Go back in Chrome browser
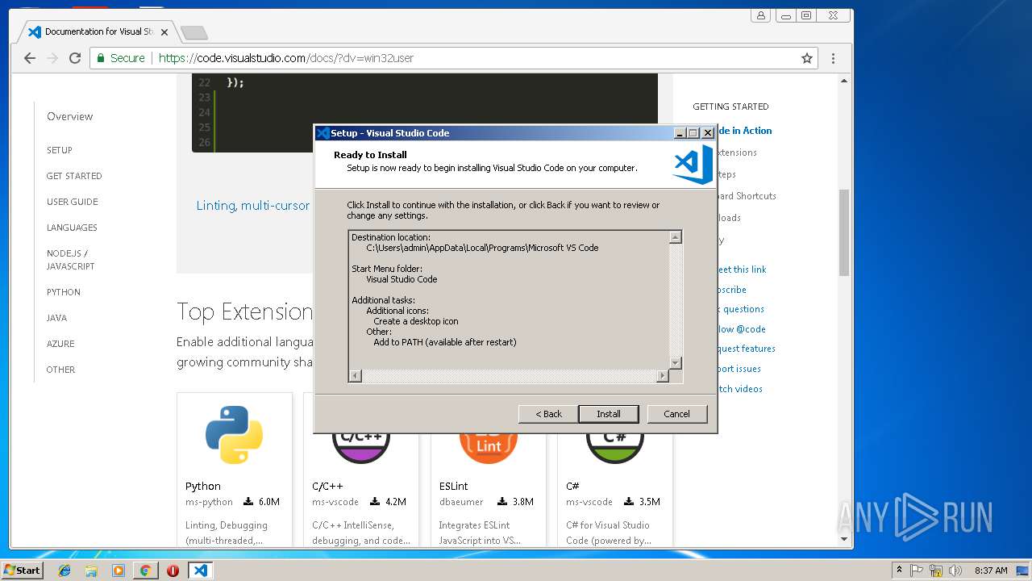This screenshot has width=1032, height=581. (30, 58)
